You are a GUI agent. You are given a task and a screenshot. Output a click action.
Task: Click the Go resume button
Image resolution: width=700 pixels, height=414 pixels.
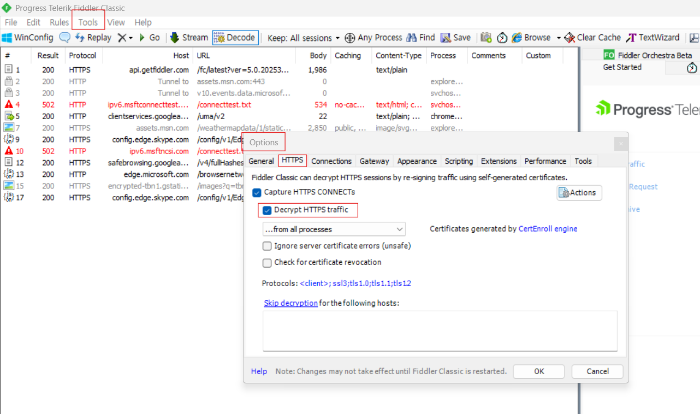149,38
